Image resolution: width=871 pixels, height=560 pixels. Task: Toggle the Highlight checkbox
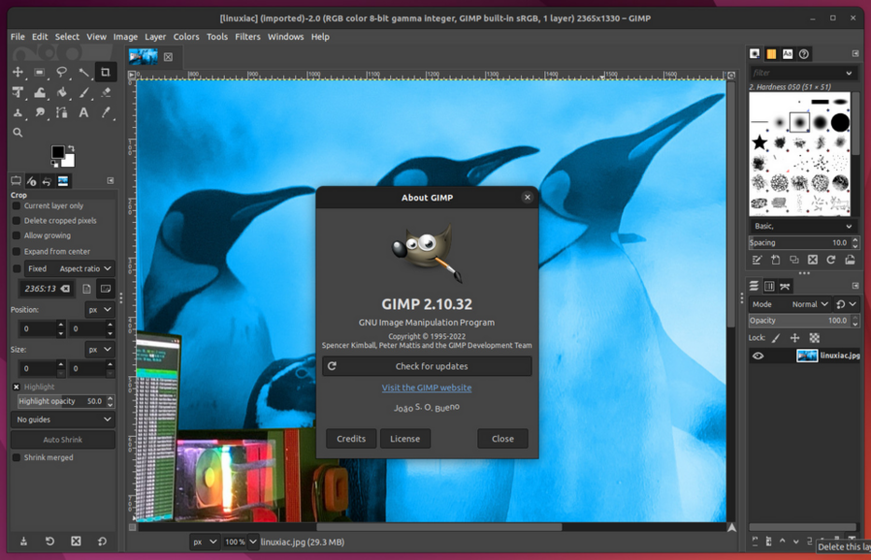(16, 386)
